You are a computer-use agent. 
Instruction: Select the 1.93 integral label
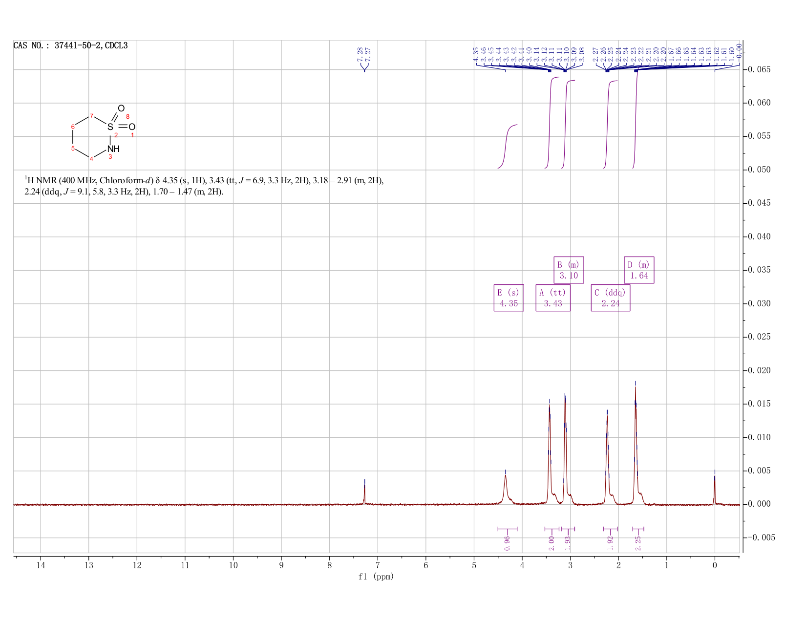coord(568,543)
